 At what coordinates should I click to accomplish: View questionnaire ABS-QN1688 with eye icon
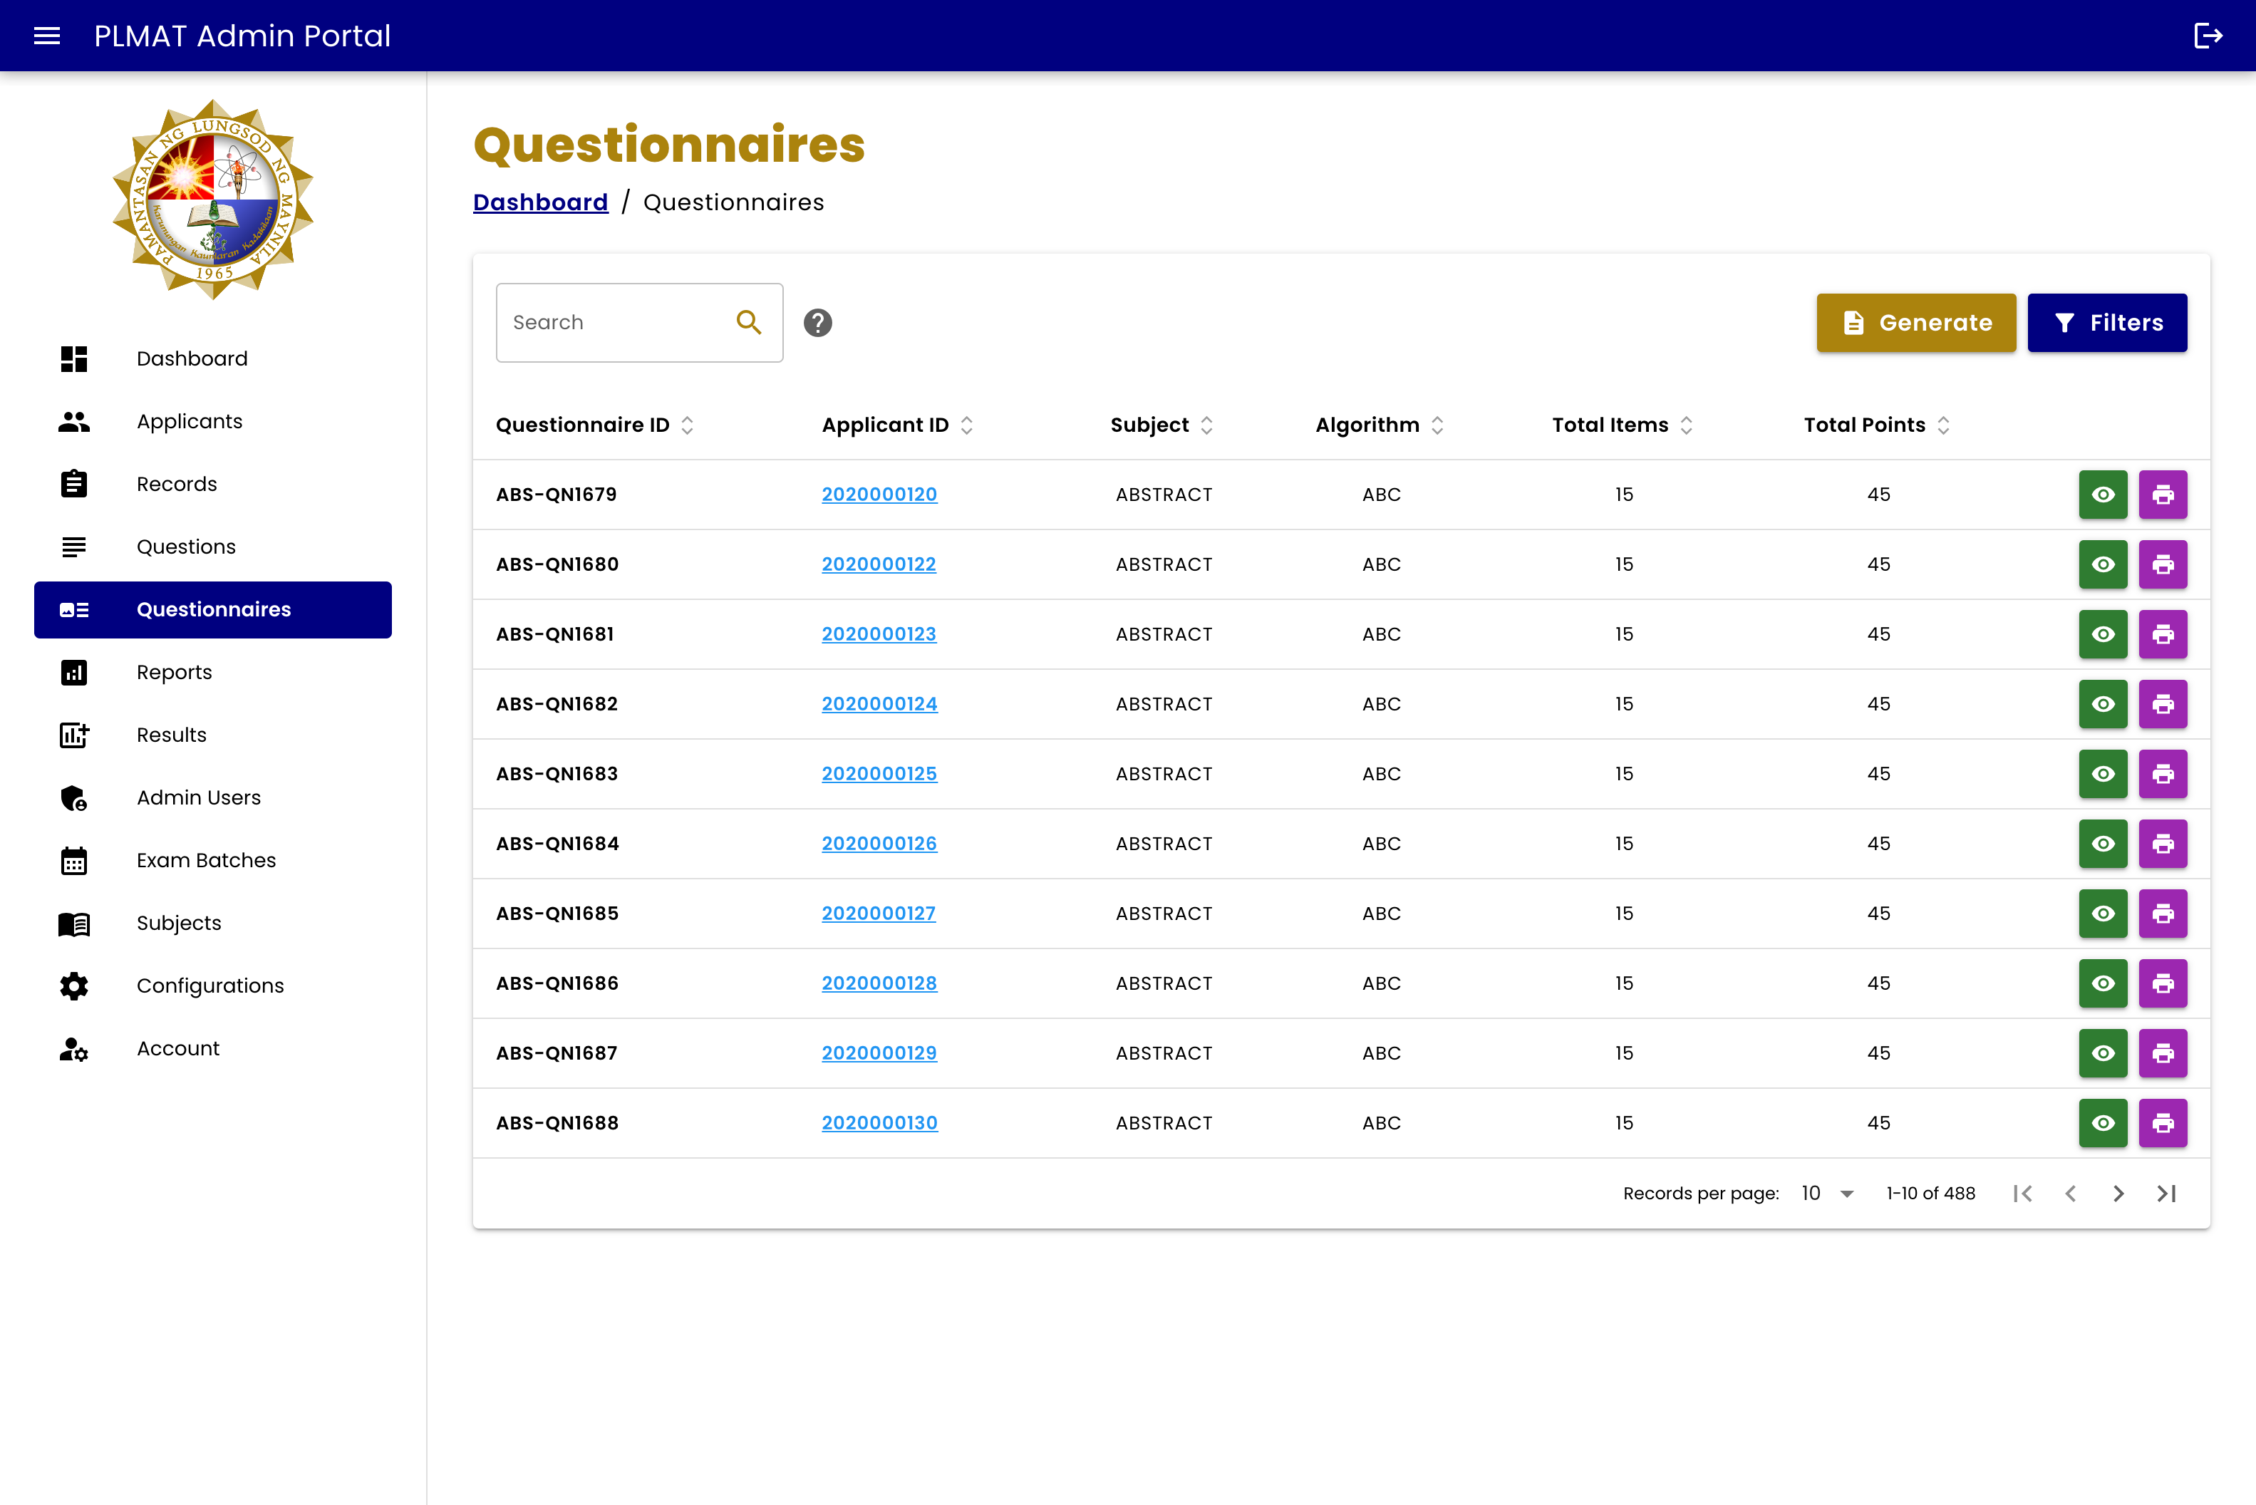tap(2103, 1123)
